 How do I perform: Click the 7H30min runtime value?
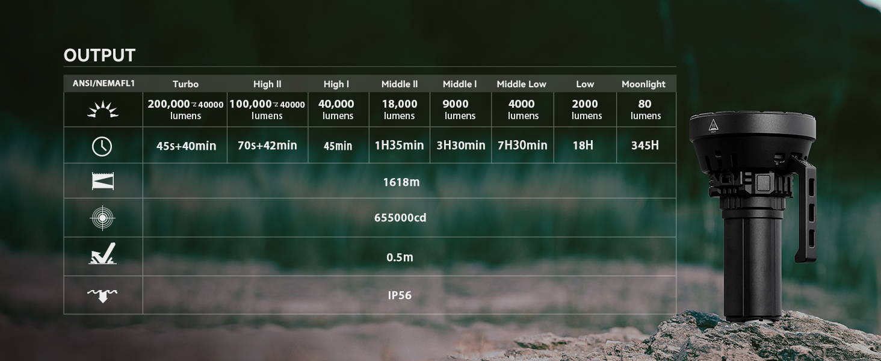pos(522,146)
